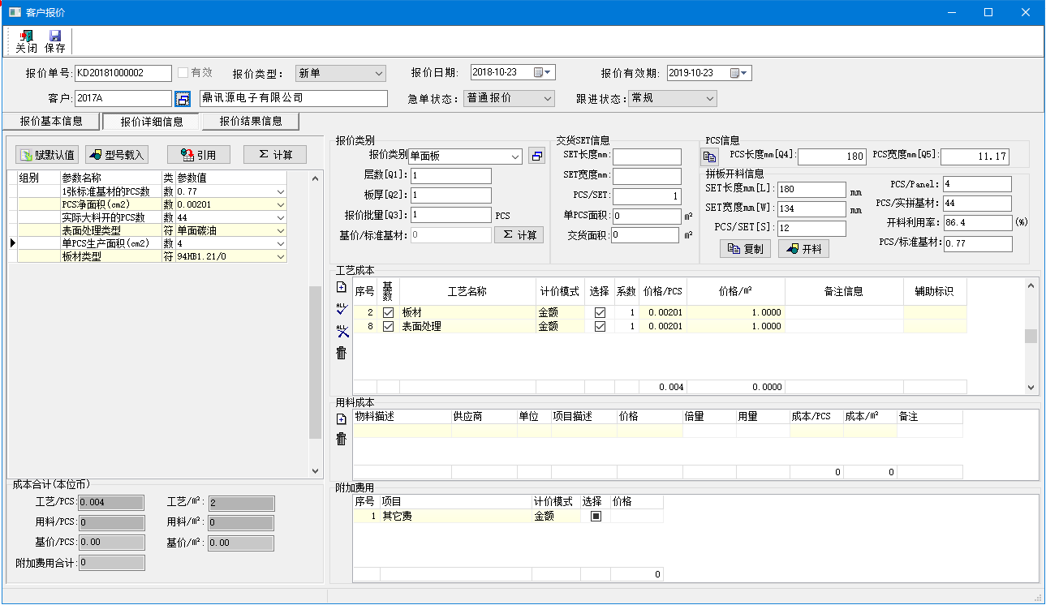
Task: Click the PCS宽度mm[Q5] input field
Action: coord(975,157)
